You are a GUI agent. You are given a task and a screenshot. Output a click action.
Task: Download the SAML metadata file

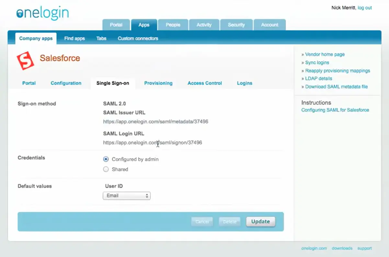click(337, 87)
